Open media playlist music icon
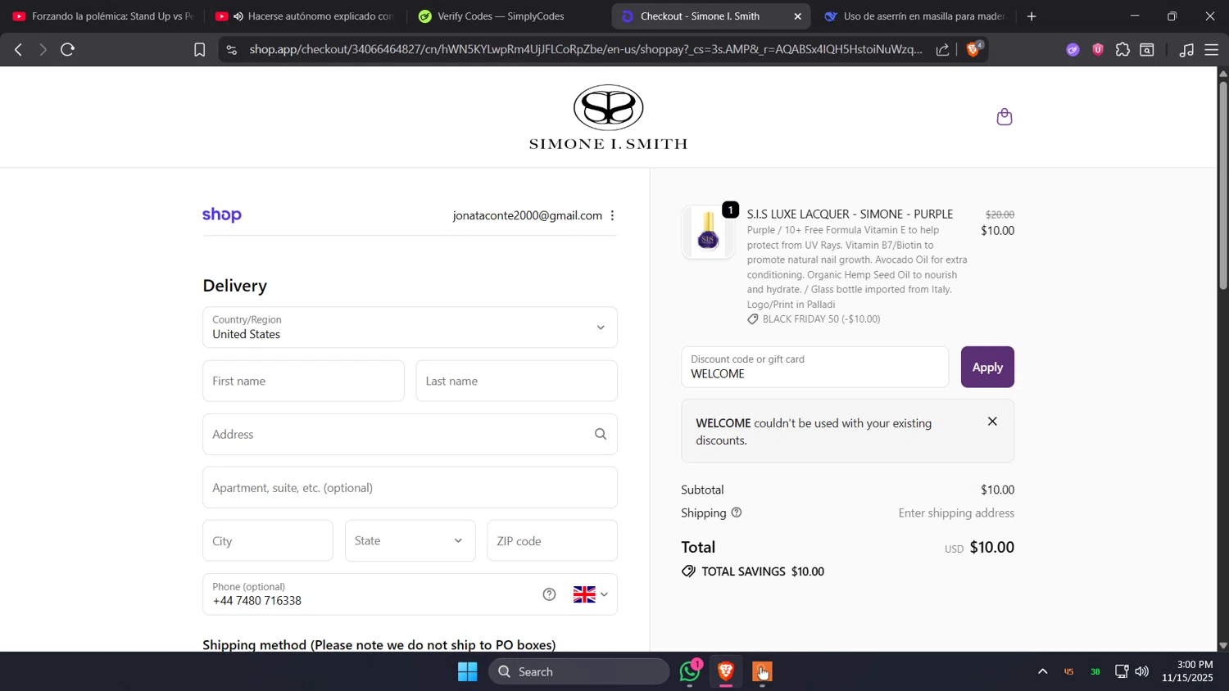This screenshot has height=691, width=1229. click(1186, 50)
